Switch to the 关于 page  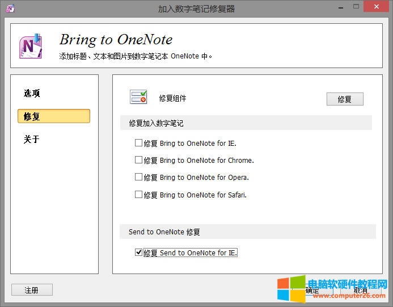[32, 140]
